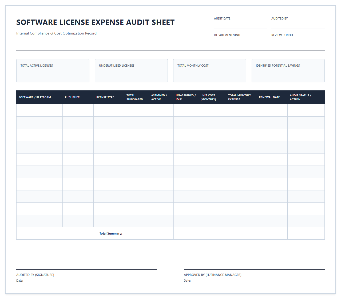Click the Audited By (Signature) line
The image size is (341, 299).
pos(87,269)
